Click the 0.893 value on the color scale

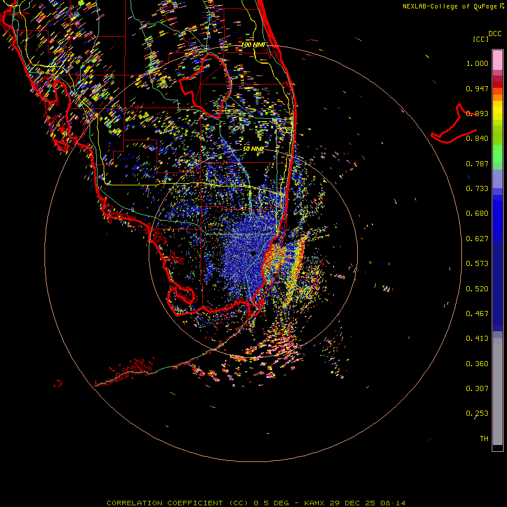(x=477, y=113)
